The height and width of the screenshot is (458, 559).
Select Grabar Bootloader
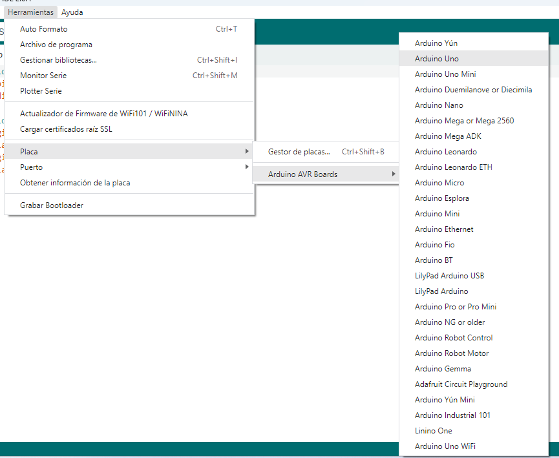pos(52,205)
